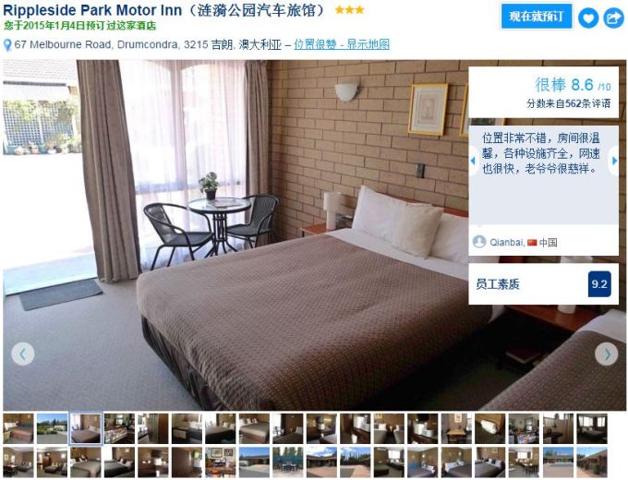628x480 pixels.
Task: Click the 员工素质 9.2 score badge
Action: [x=599, y=283]
